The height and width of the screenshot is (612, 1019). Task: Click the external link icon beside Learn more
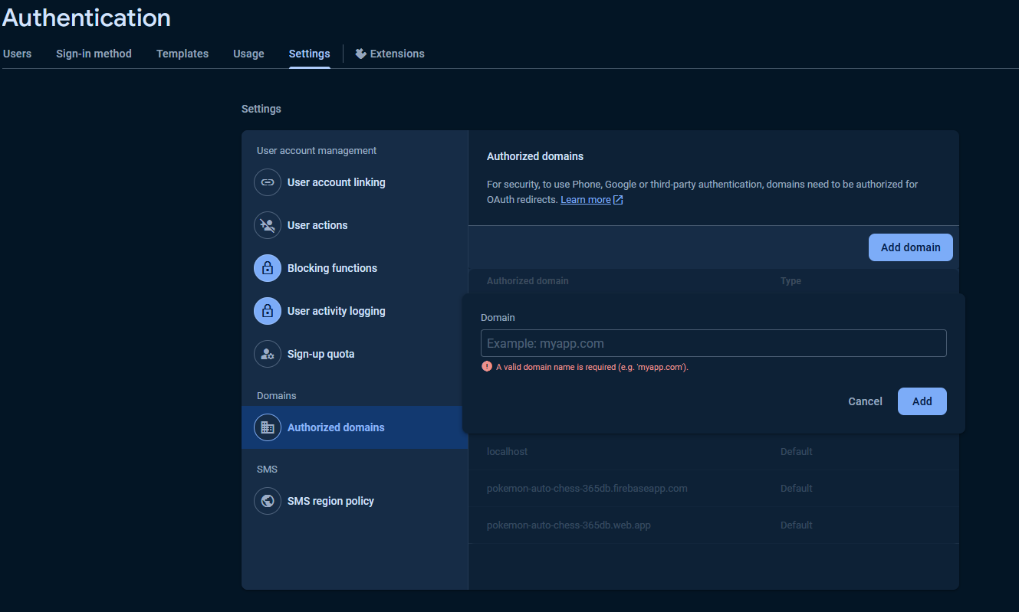click(618, 200)
